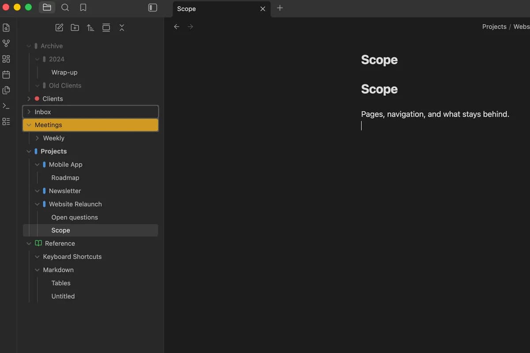Image resolution: width=530 pixels, height=353 pixels.
Task: Open canvas grid icon in ribbon
Action: [x=6, y=59]
